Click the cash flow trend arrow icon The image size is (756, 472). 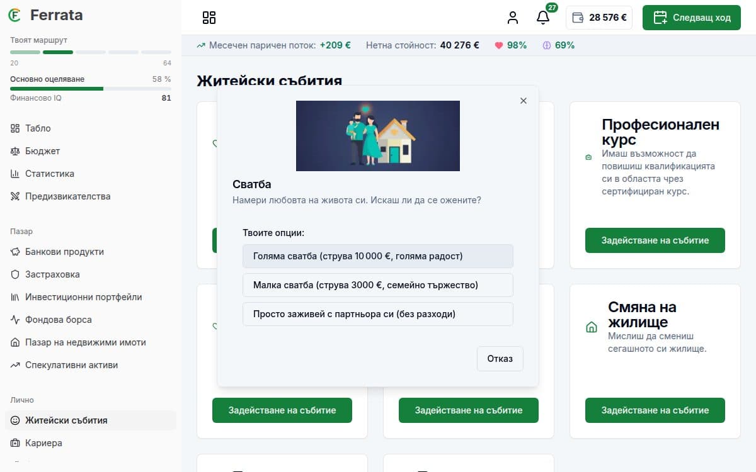(201, 45)
